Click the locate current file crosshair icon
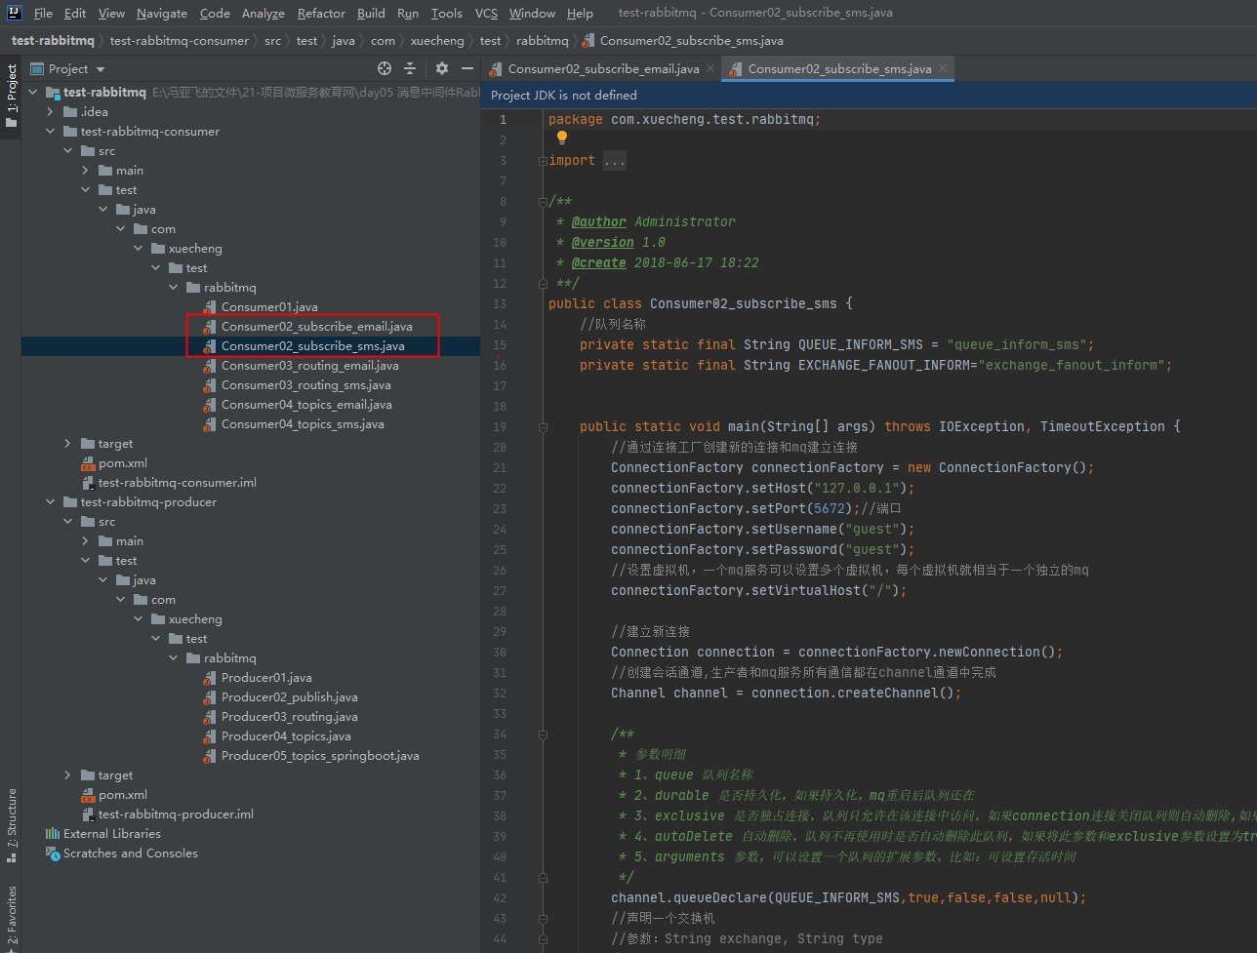 pyautogui.click(x=385, y=68)
